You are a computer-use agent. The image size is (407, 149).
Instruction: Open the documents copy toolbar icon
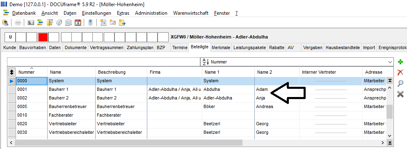(x=68, y=23)
